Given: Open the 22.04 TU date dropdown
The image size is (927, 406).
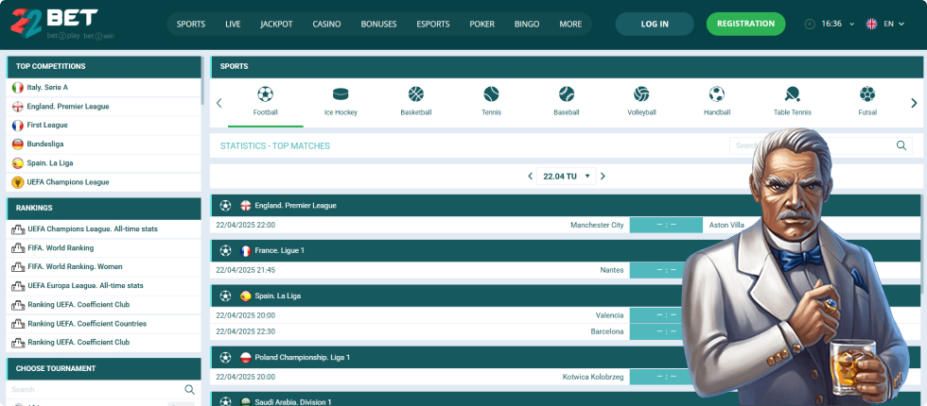Looking at the screenshot, I should coord(566,176).
